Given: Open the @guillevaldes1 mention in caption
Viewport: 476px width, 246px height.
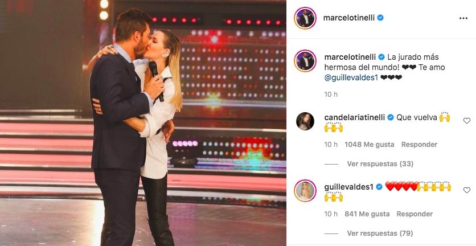Looking at the screenshot, I should [351, 77].
